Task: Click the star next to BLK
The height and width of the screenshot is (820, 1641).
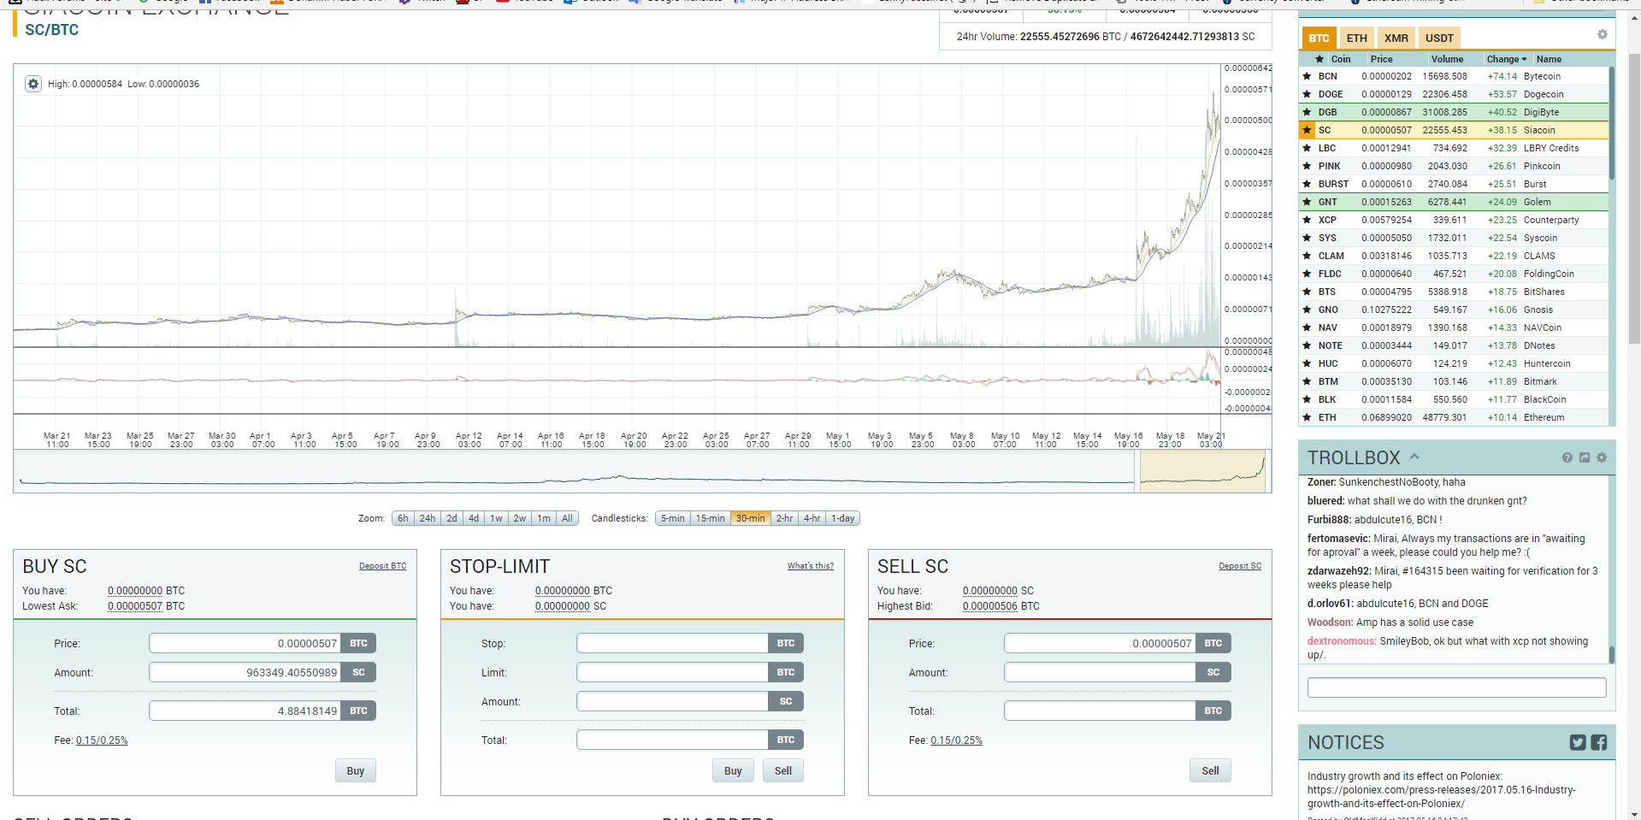Action: pyautogui.click(x=1307, y=399)
